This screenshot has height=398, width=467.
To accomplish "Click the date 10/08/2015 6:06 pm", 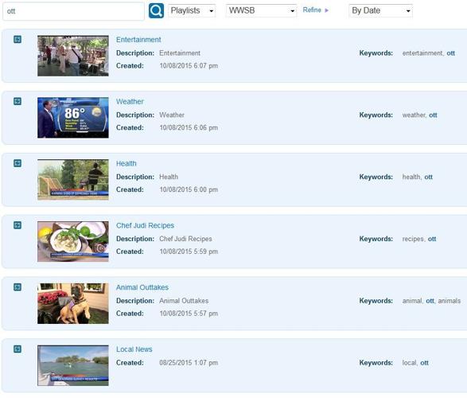I will pos(189,128).
